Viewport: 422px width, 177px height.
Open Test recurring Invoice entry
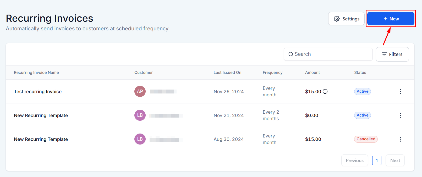pos(38,92)
